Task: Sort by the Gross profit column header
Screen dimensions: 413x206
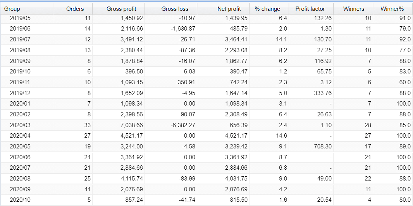Action: pos(121,9)
